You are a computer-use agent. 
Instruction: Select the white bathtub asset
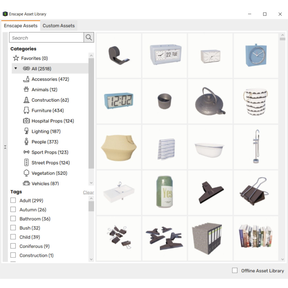(210, 147)
